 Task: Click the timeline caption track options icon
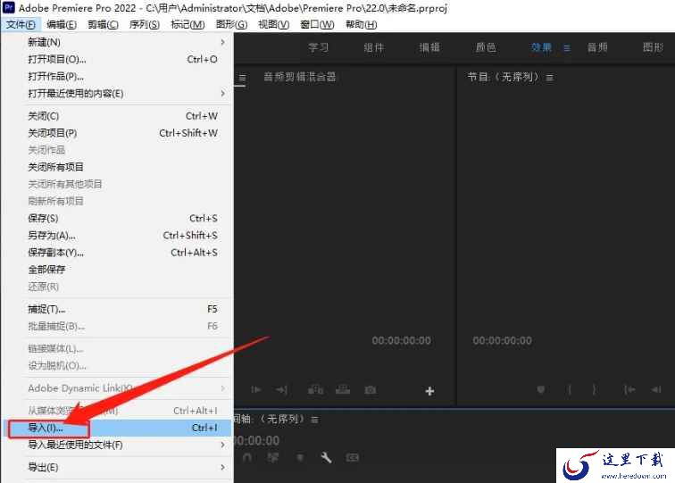tap(352, 458)
